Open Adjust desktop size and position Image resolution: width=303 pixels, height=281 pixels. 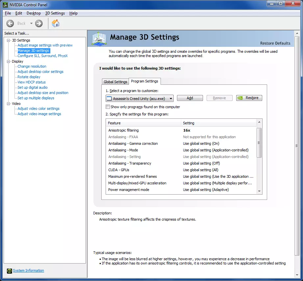pyautogui.click(x=43, y=93)
